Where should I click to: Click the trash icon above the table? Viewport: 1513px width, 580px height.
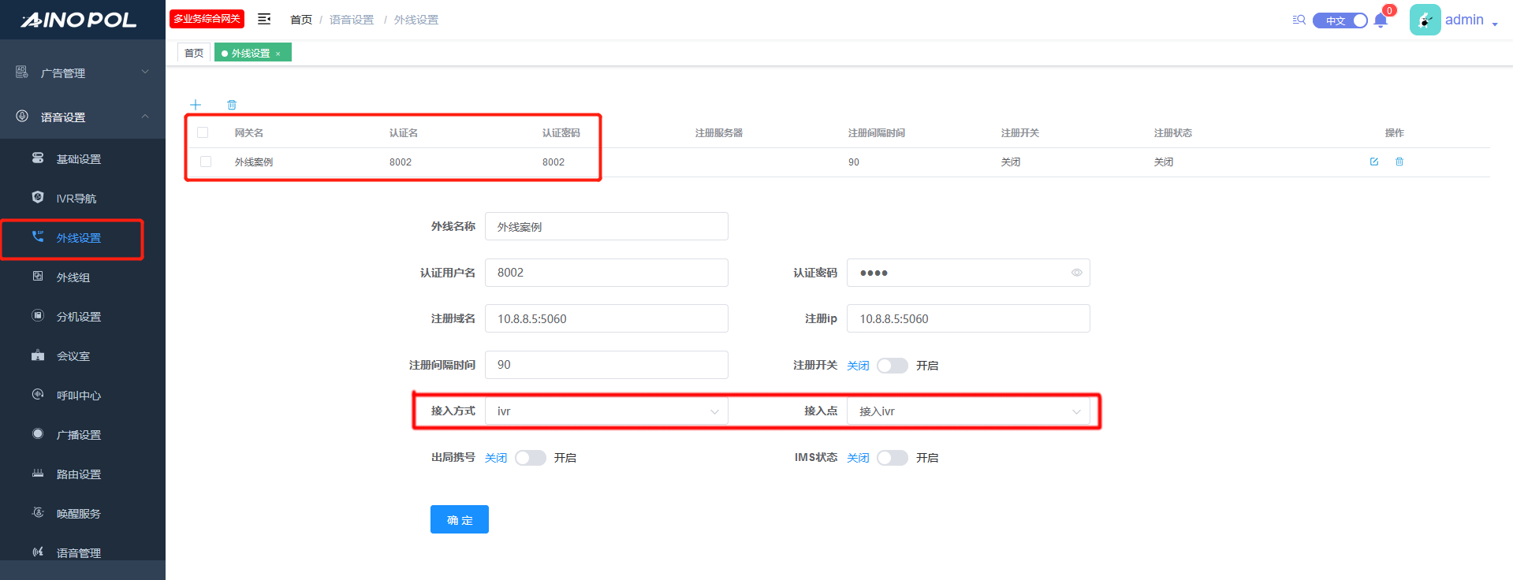pyautogui.click(x=232, y=105)
